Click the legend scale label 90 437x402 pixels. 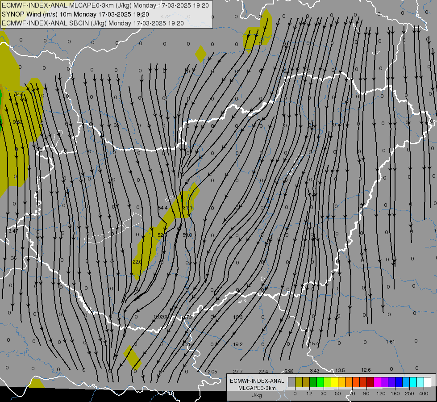coord(366,394)
